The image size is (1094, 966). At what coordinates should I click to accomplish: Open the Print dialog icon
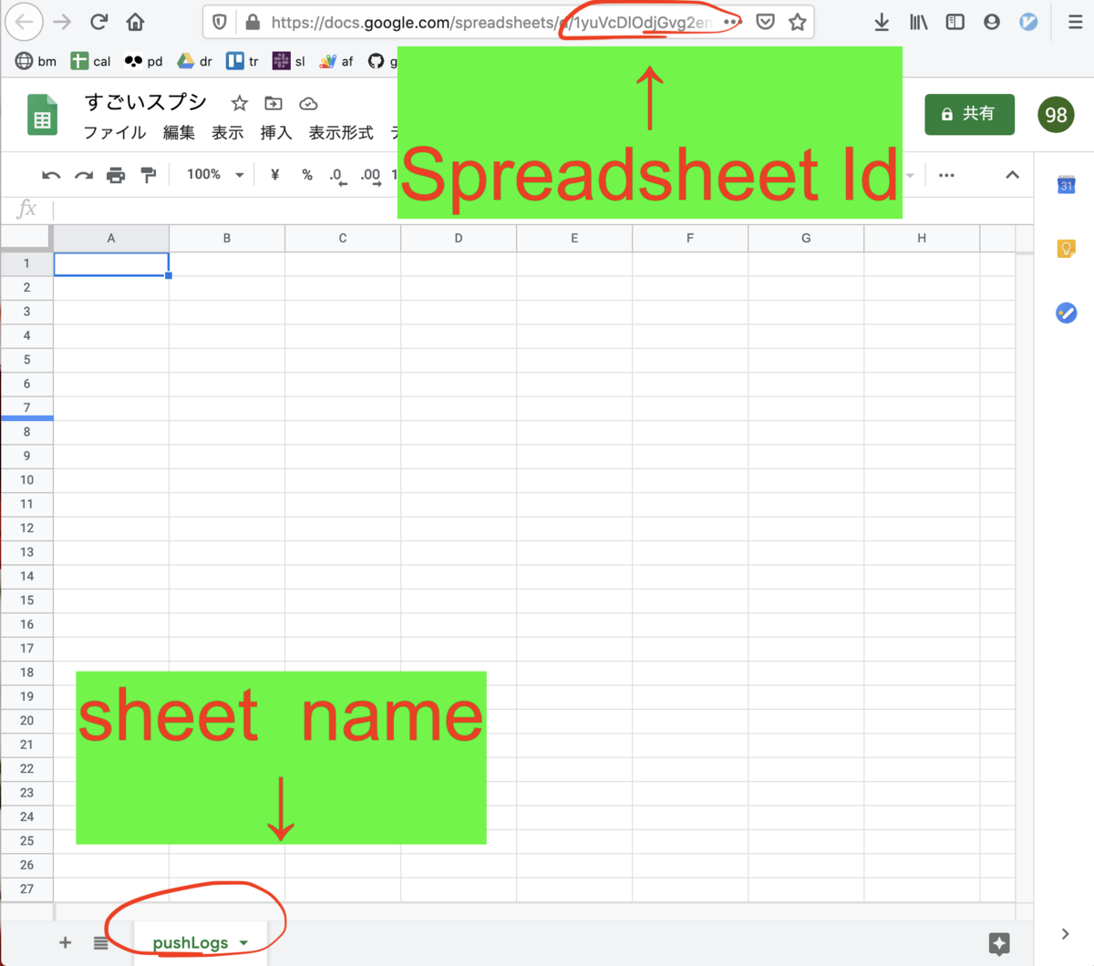point(116,175)
